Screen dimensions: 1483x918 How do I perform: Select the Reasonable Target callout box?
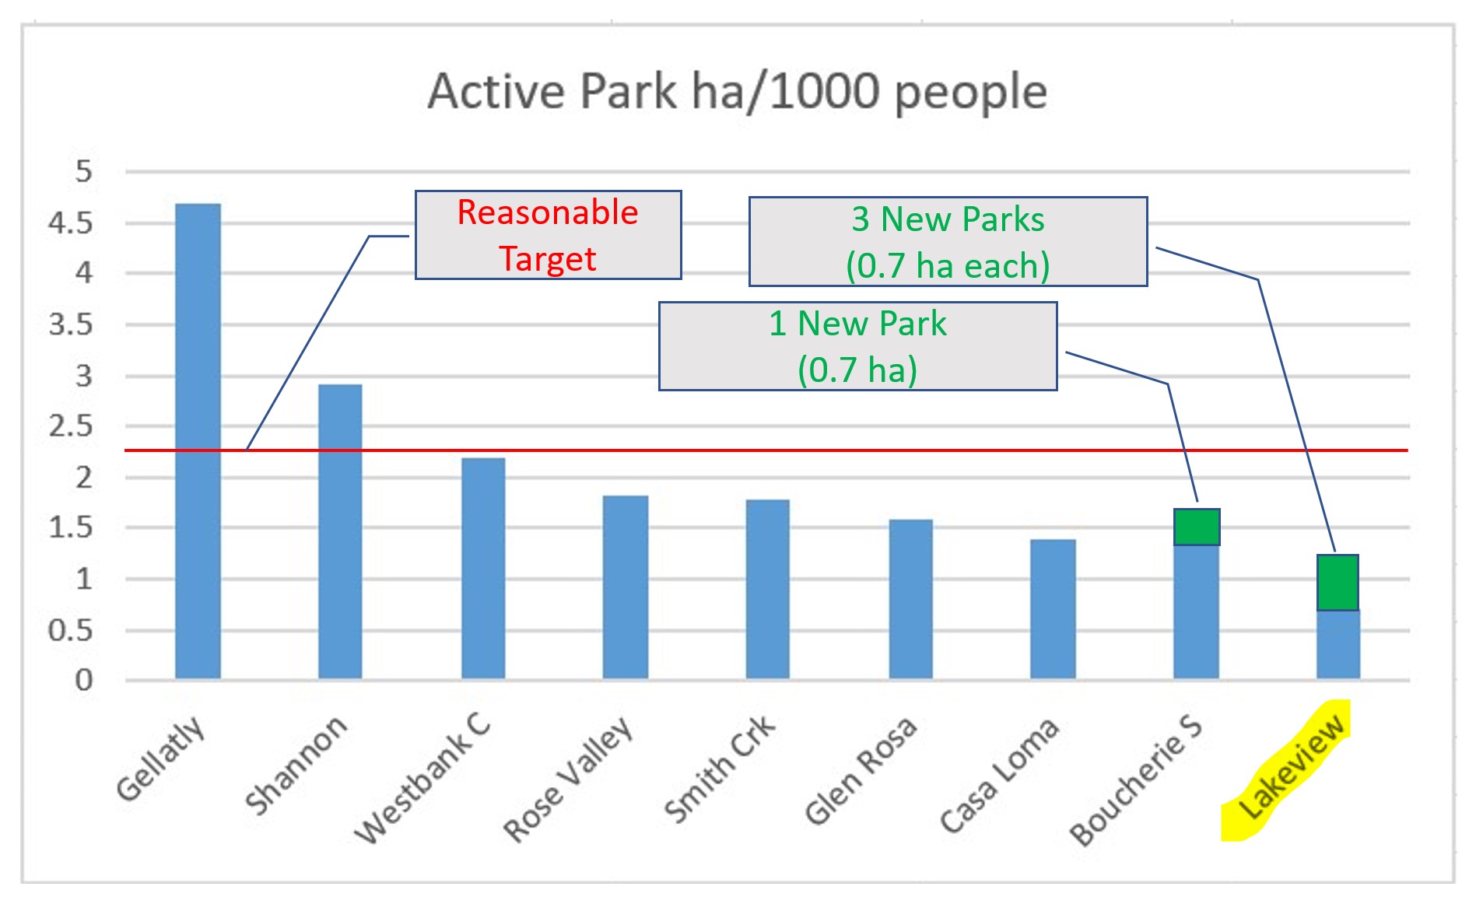[548, 235]
